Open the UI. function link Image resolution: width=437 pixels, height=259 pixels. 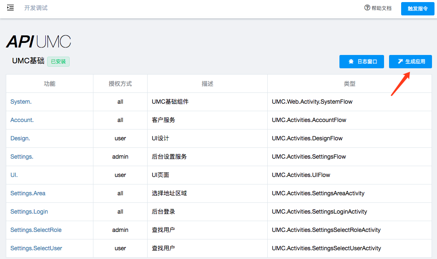click(14, 175)
